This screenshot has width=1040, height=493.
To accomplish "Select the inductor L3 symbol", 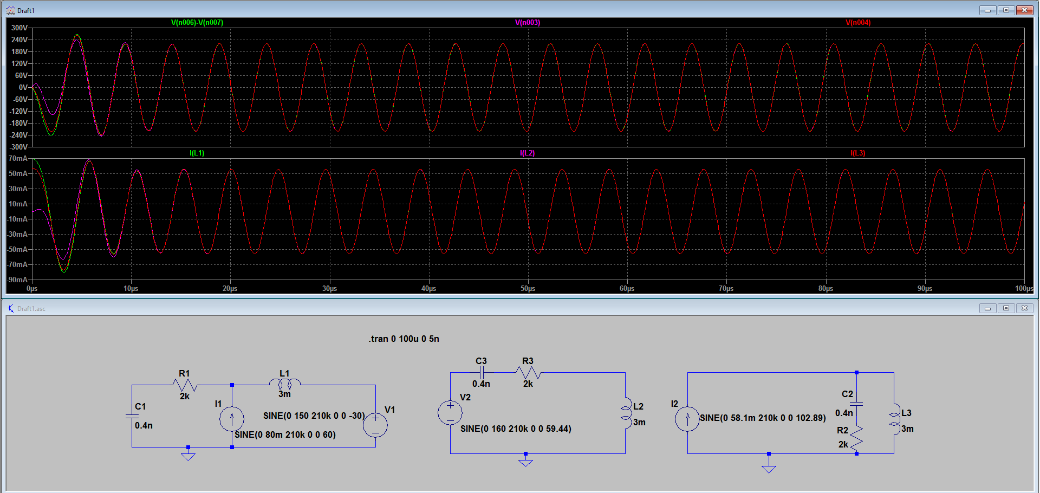I will (894, 418).
